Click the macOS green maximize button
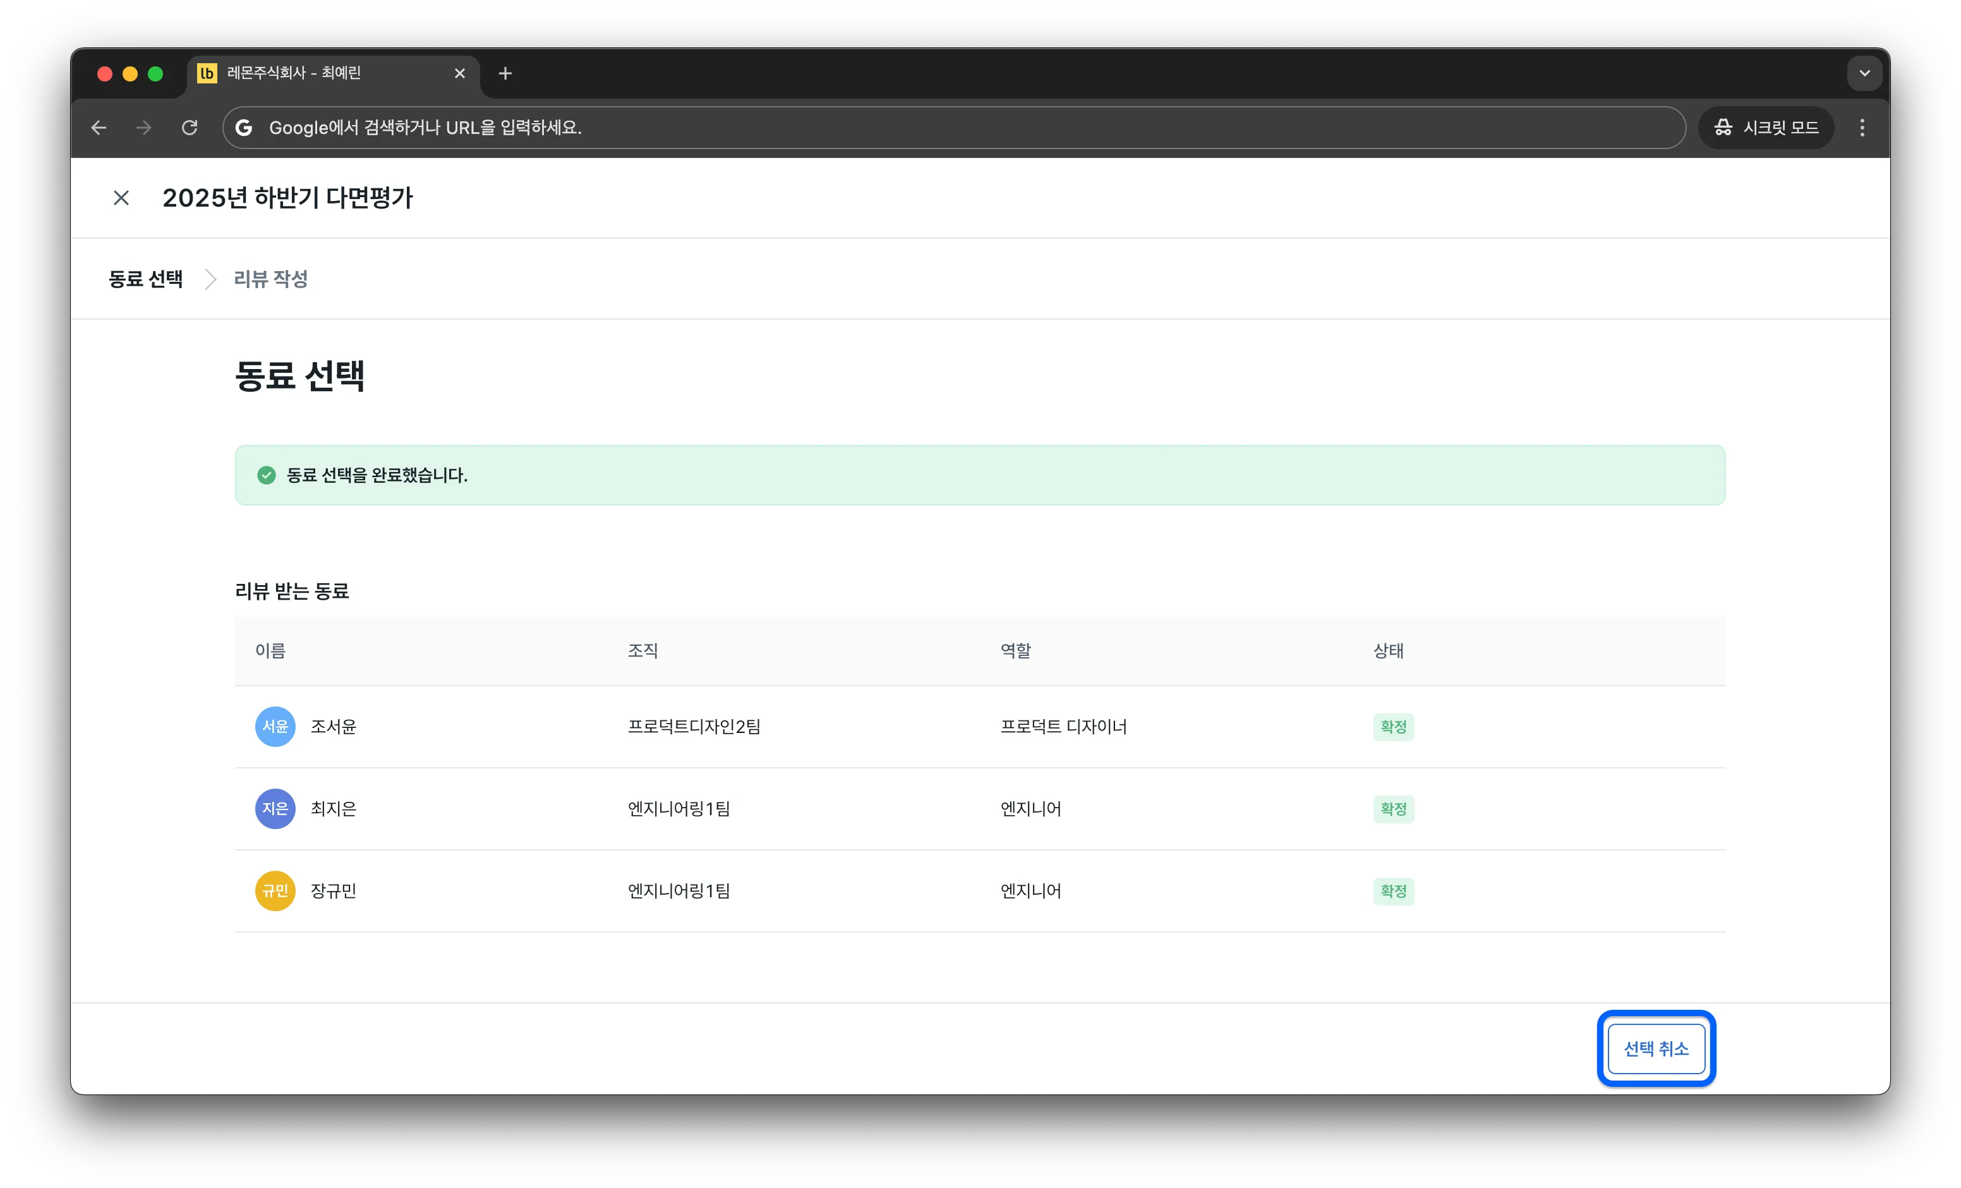Viewport: 1961px width, 1188px height. 156,74
